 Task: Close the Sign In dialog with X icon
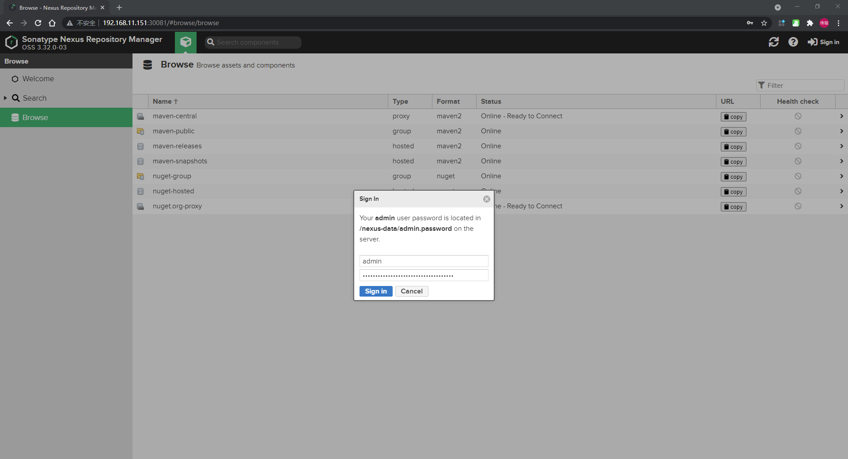tap(486, 199)
